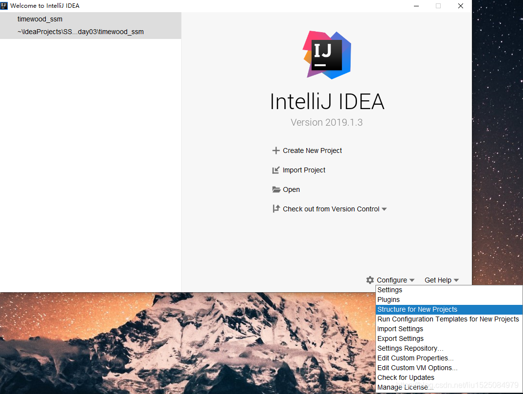The height and width of the screenshot is (394, 523).
Task: Select Edit Custom VM Options… entry
Action: (449, 368)
